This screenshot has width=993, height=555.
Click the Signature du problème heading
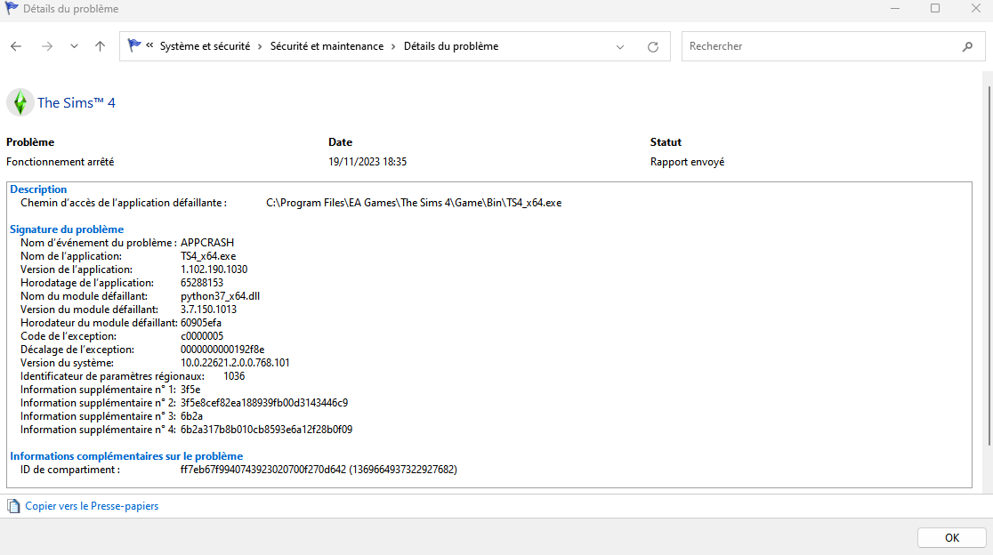point(67,229)
